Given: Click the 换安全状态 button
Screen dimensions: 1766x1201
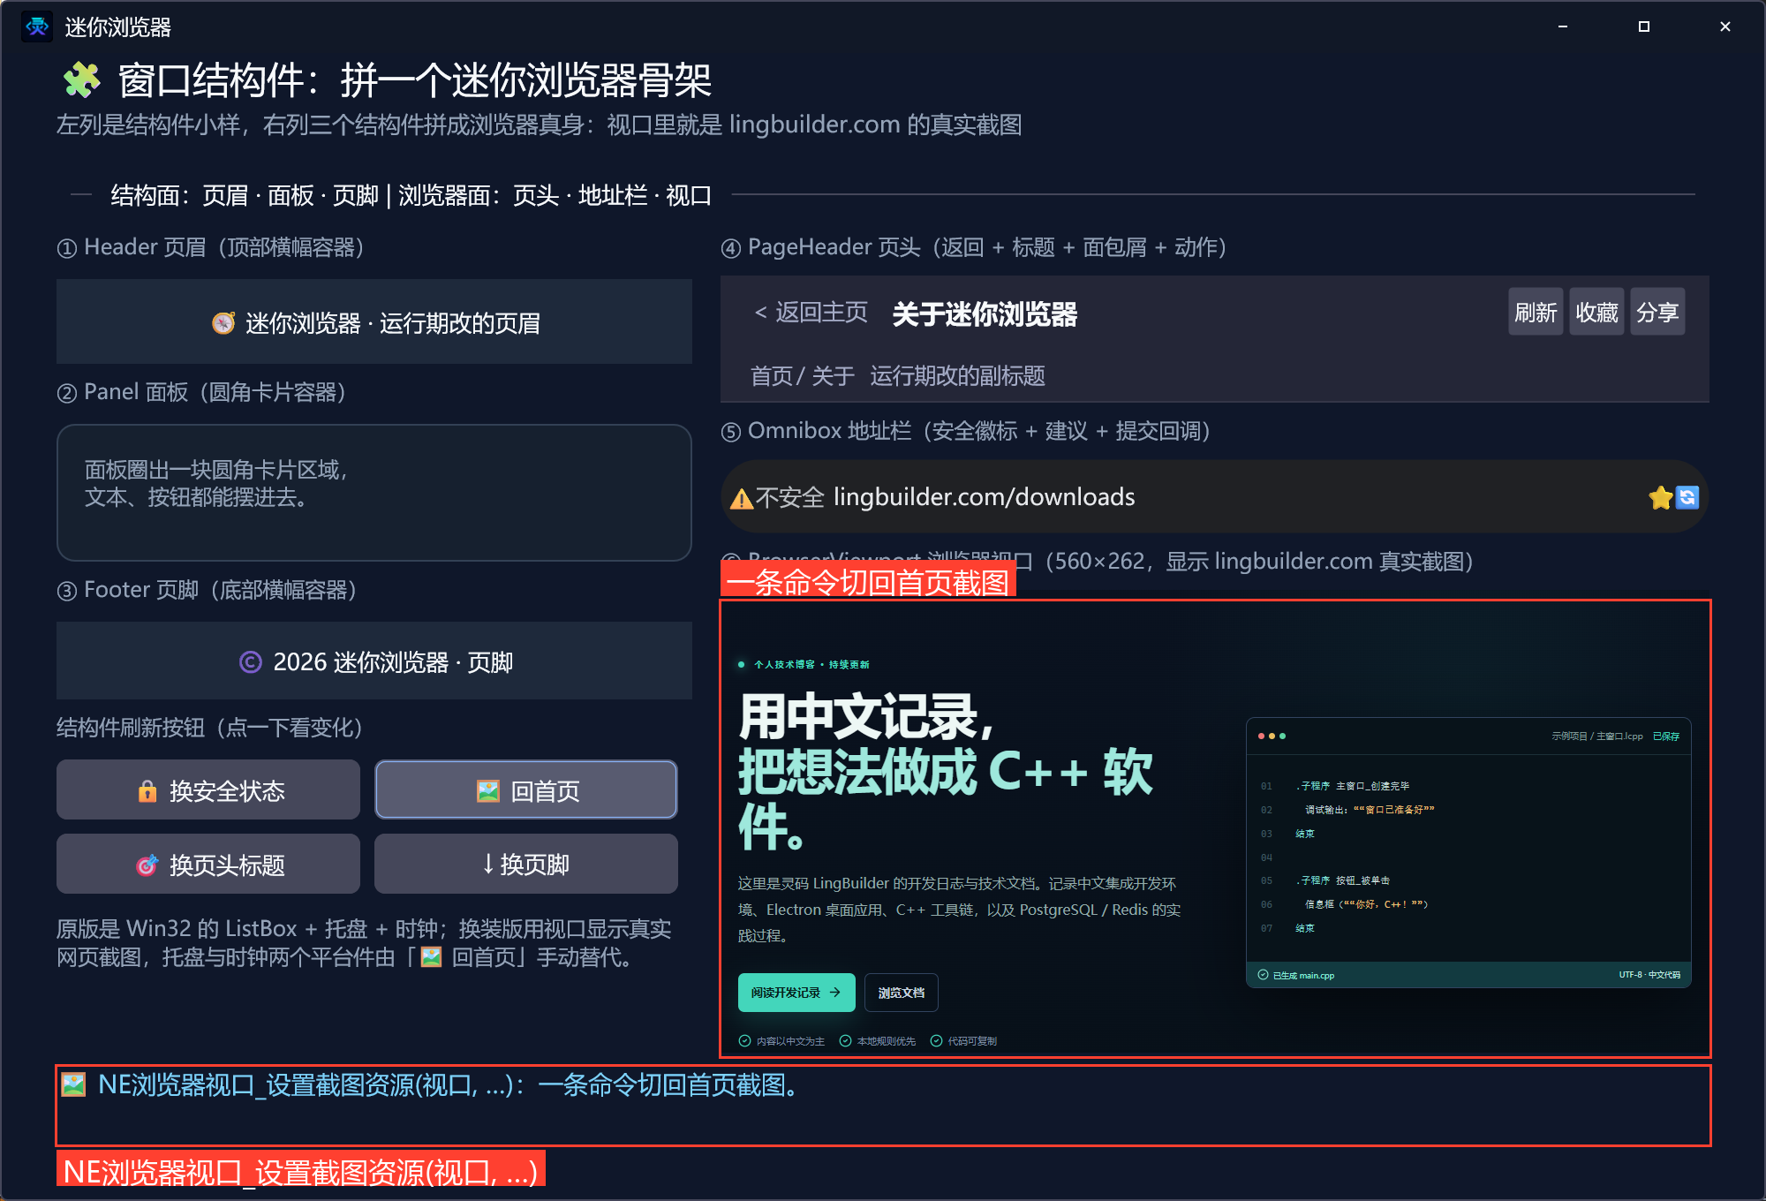Looking at the screenshot, I should click(208, 790).
